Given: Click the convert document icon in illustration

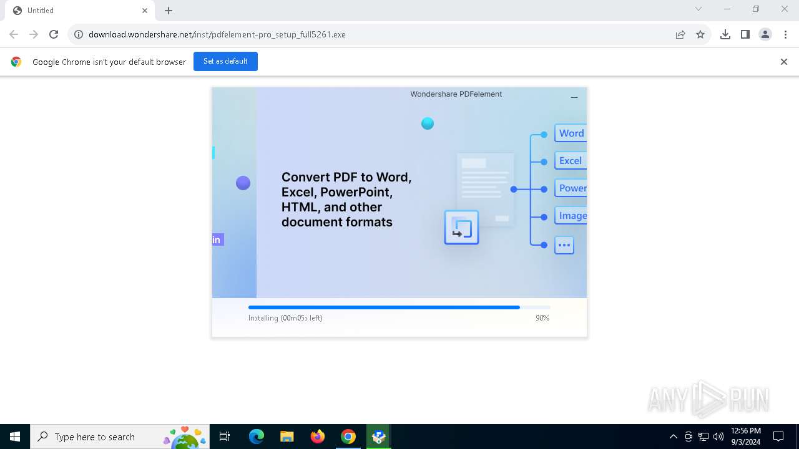Looking at the screenshot, I should [461, 228].
